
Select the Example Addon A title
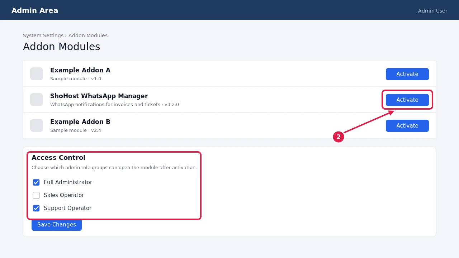pyautogui.click(x=80, y=70)
